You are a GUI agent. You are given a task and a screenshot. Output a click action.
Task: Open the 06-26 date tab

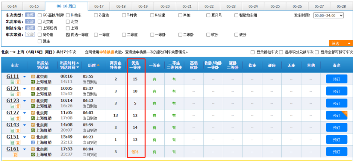[297, 6]
